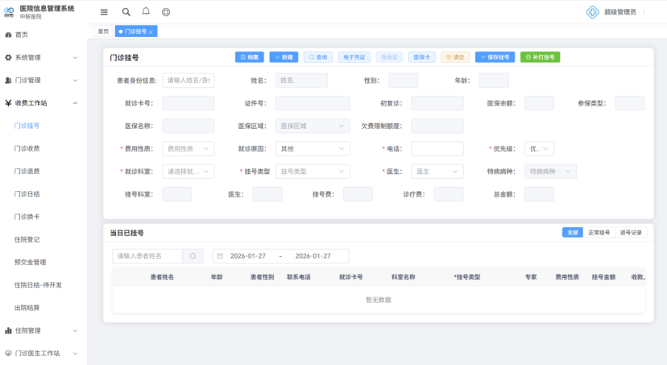Expand 系统管理 sidebar menu

tap(43, 57)
